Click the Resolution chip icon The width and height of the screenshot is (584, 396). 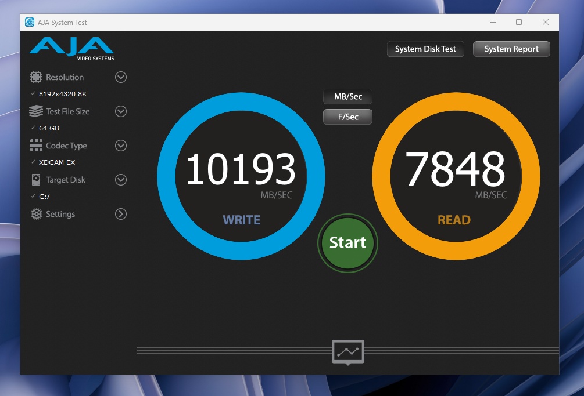tap(36, 77)
